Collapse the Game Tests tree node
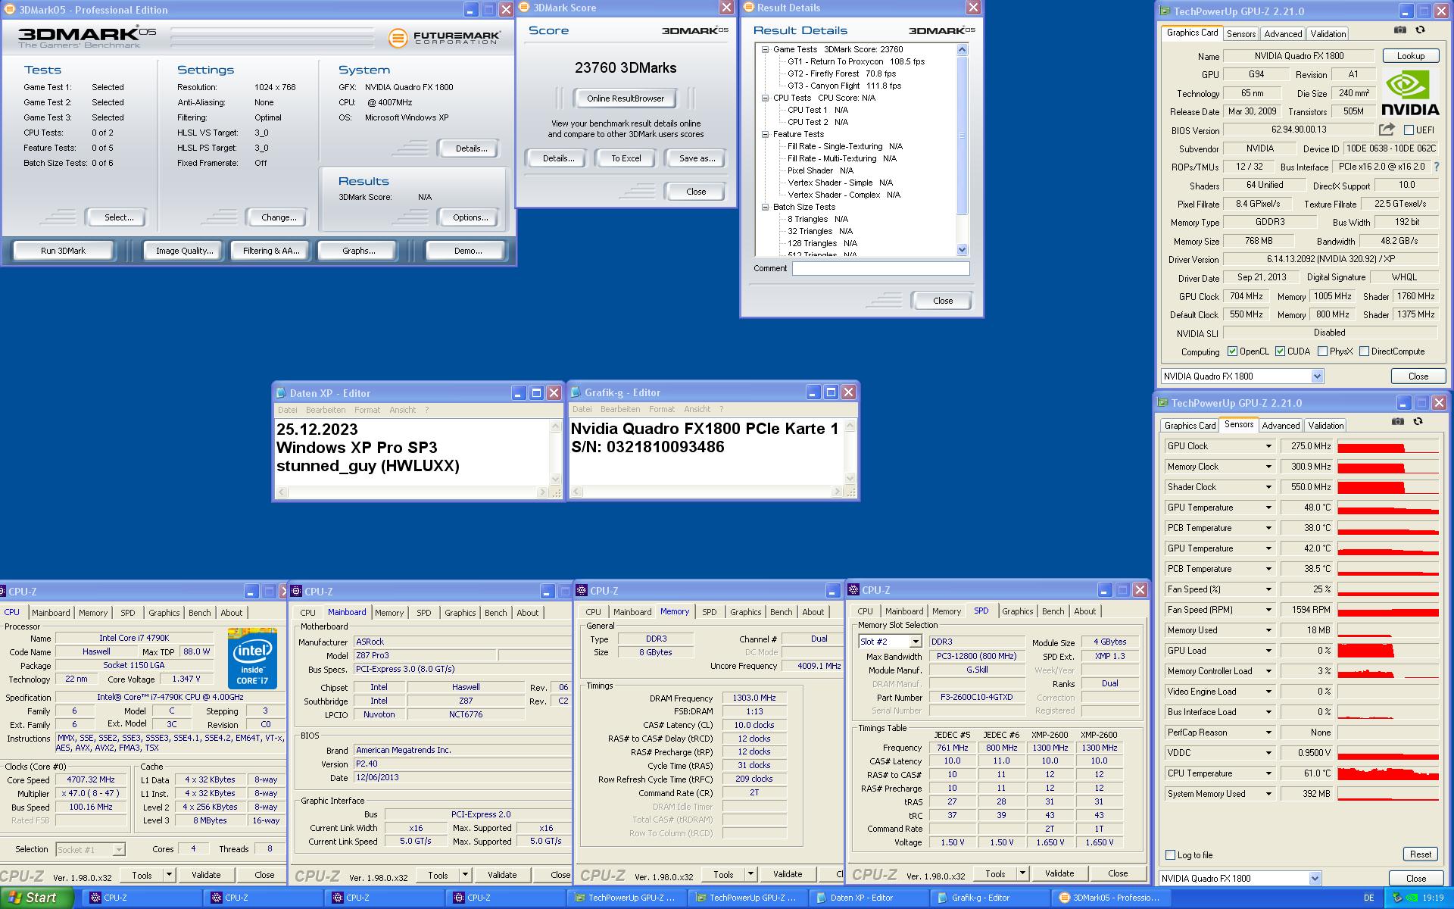 [x=765, y=49]
